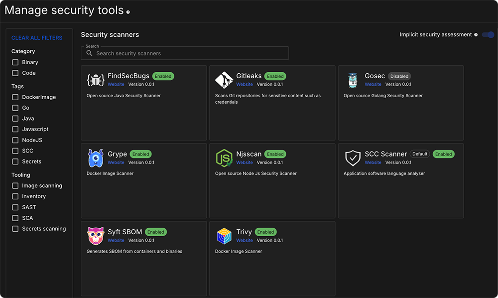
Task: Check the Code category filter
Action: coord(15,73)
